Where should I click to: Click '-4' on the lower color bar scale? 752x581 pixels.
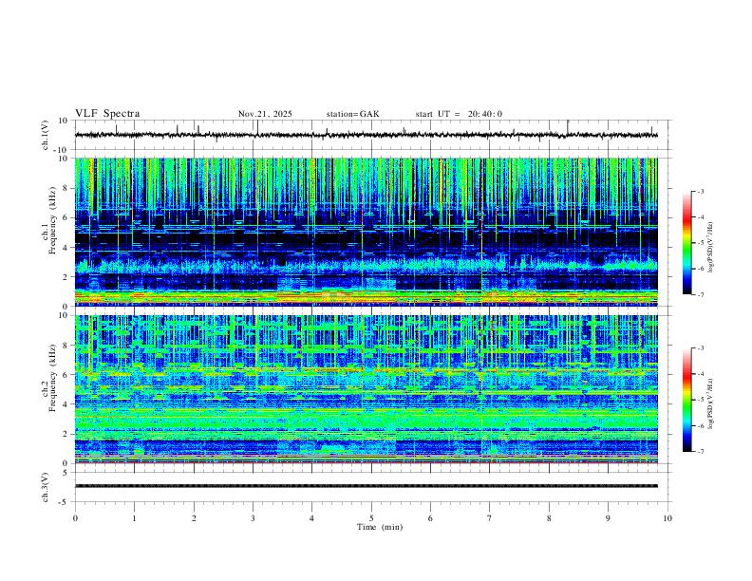tap(701, 374)
